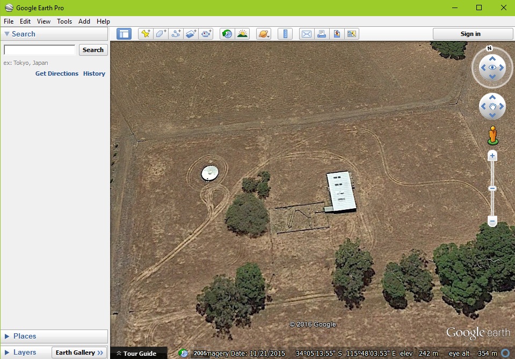Look left arrow on look joystick
515x359 pixels.
click(483, 68)
